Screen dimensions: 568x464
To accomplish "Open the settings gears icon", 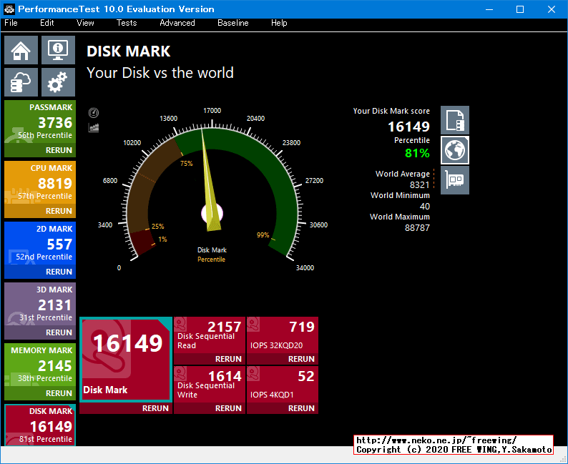I will coord(58,83).
